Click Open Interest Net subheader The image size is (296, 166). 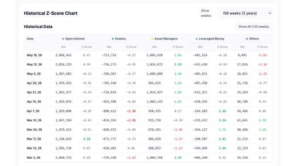coord(63,47)
